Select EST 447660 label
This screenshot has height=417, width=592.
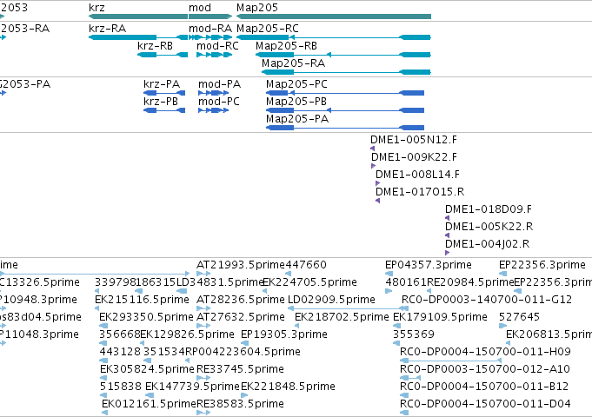click(306, 265)
